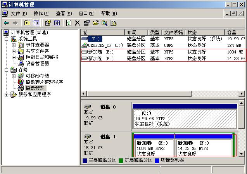Select the CROECD2_CN (D:) volume row
The image size is (247, 174).
point(103,45)
